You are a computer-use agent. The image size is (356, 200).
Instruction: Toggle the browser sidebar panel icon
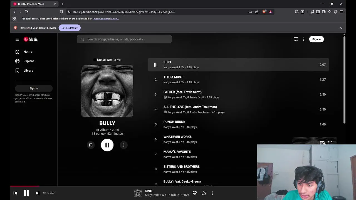pos(318,12)
